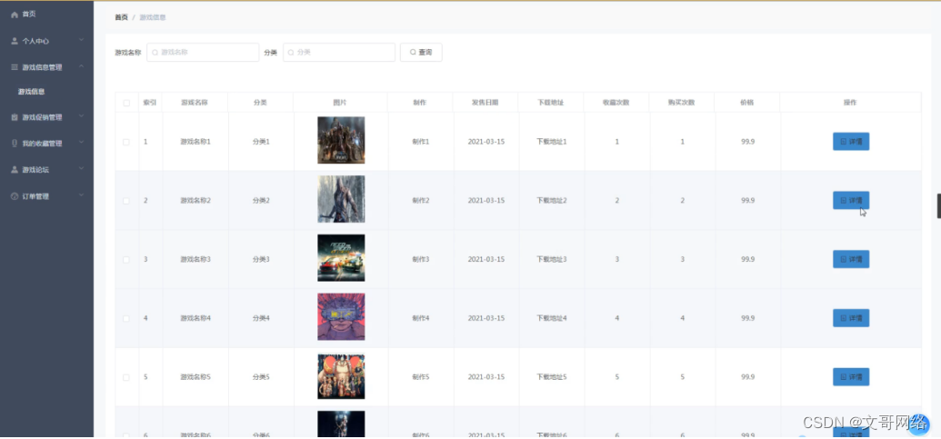Click the 下载地址4 cell
The image size is (941, 439).
[x=552, y=318]
